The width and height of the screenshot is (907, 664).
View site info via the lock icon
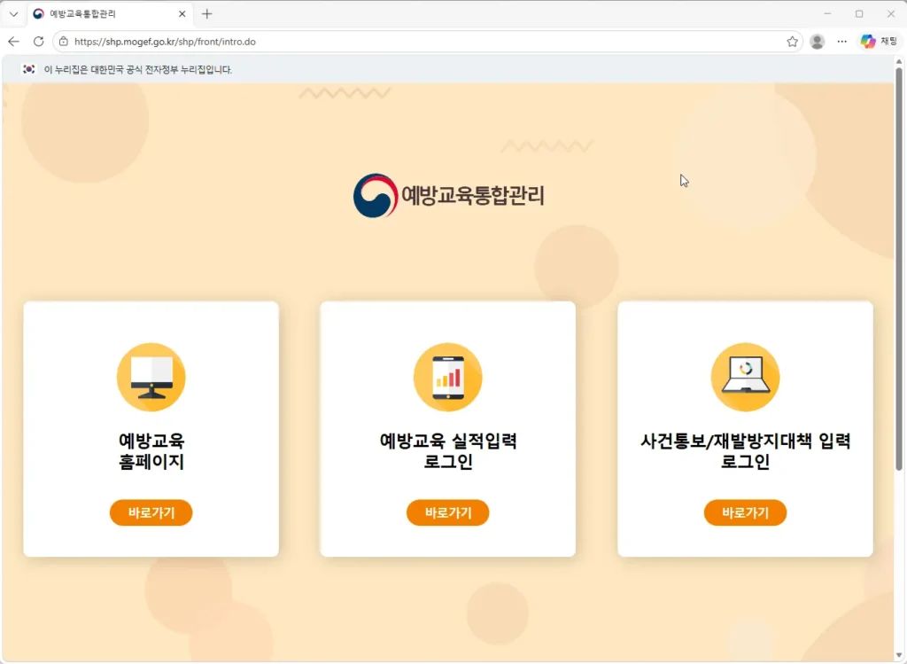64,42
